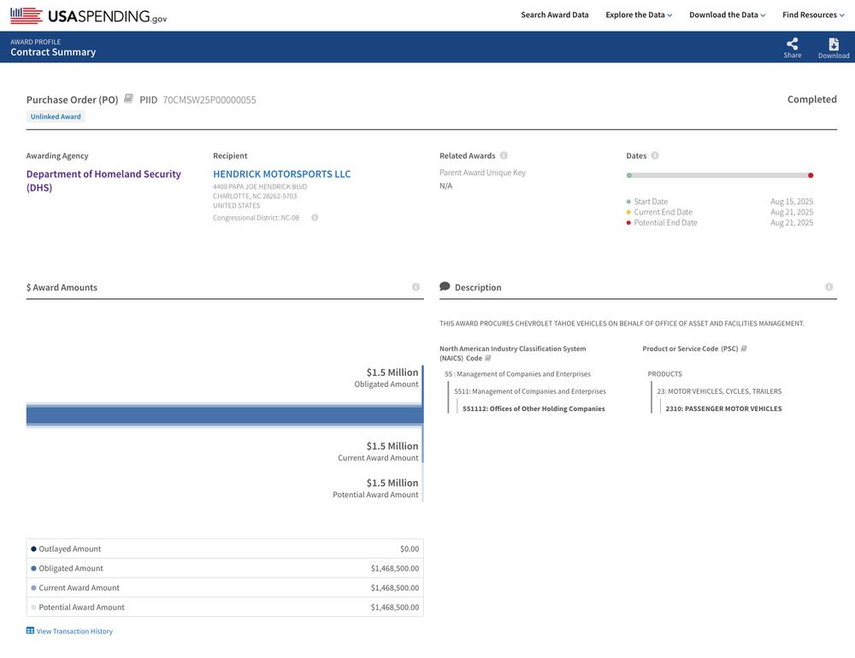Click $1.5 Million Current Award Amount label

(378, 451)
